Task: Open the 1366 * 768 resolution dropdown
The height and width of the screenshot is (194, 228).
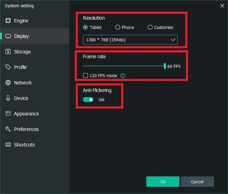Action: coord(130,40)
